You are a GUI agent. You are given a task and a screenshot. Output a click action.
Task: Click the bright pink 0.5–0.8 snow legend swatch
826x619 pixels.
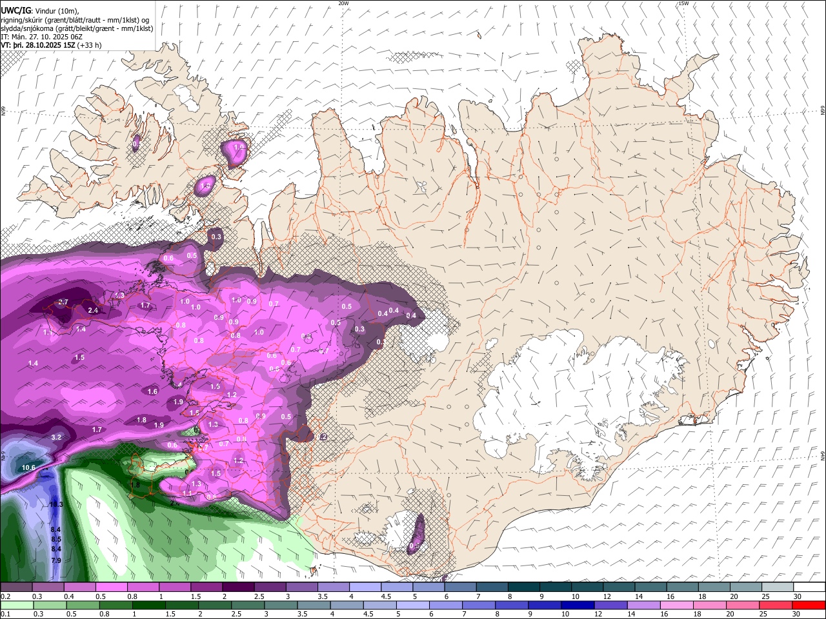click(x=111, y=587)
